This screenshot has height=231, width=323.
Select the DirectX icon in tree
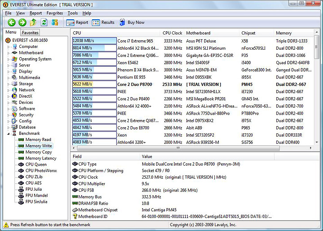(x=14, y=96)
